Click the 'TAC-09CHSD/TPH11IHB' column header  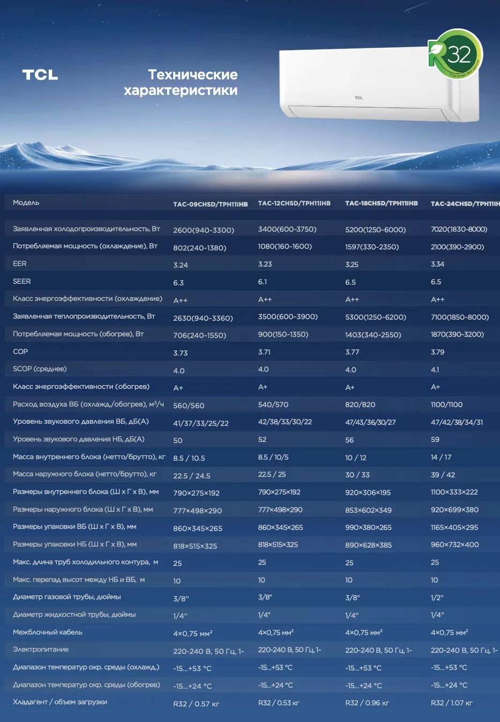[211, 204]
